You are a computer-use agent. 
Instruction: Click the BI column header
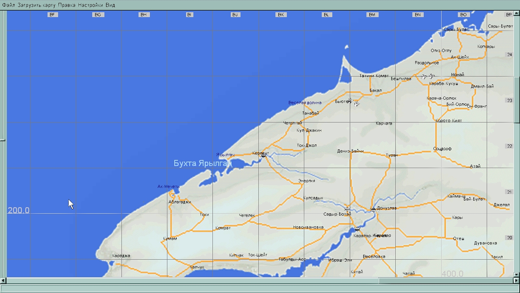tap(189, 15)
